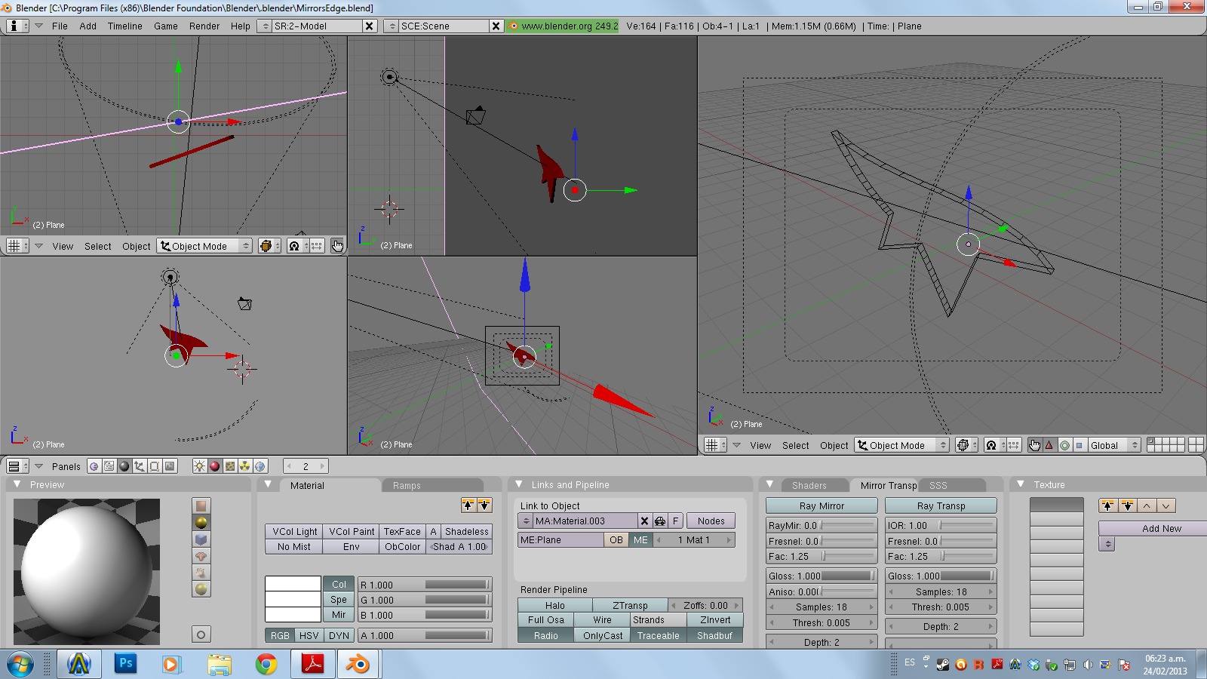The image size is (1207, 679).
Task: Toggle Ray Mirror on
Action: pos(822,505)
